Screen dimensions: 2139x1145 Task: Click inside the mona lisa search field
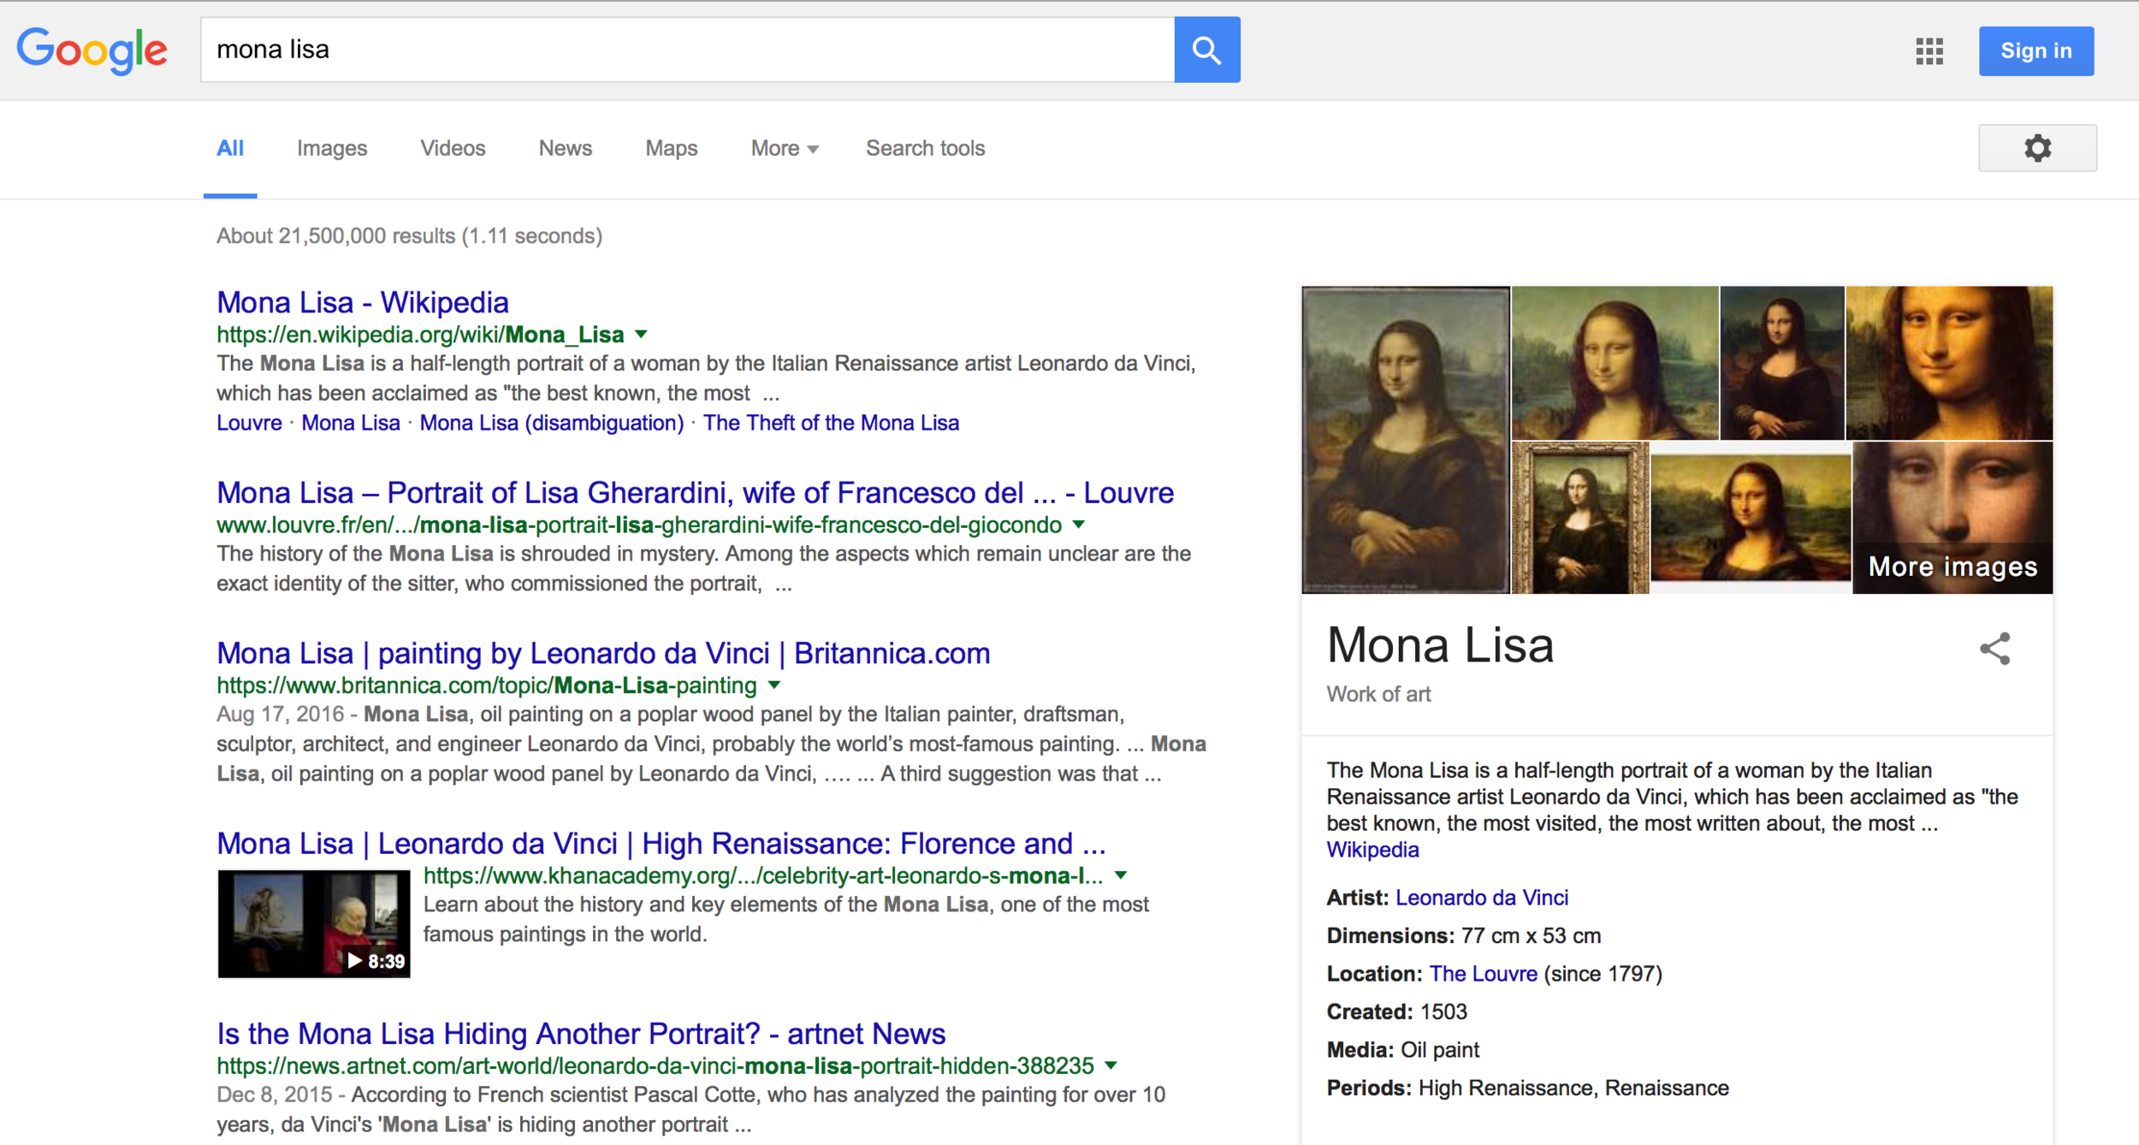(684, 50)
